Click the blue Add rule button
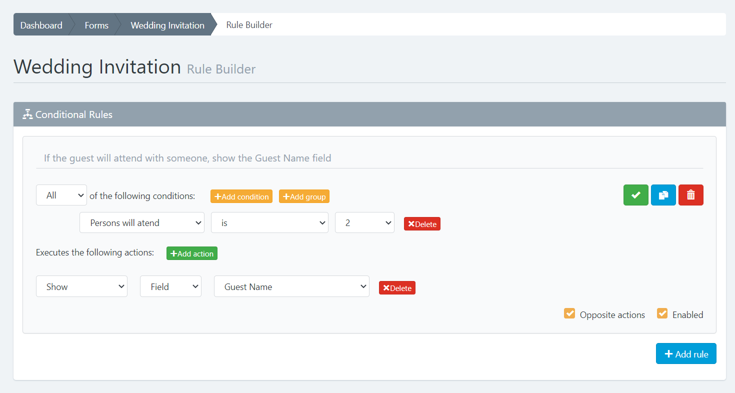This screenshot has width=735, height=393. (x=685, y=354)
